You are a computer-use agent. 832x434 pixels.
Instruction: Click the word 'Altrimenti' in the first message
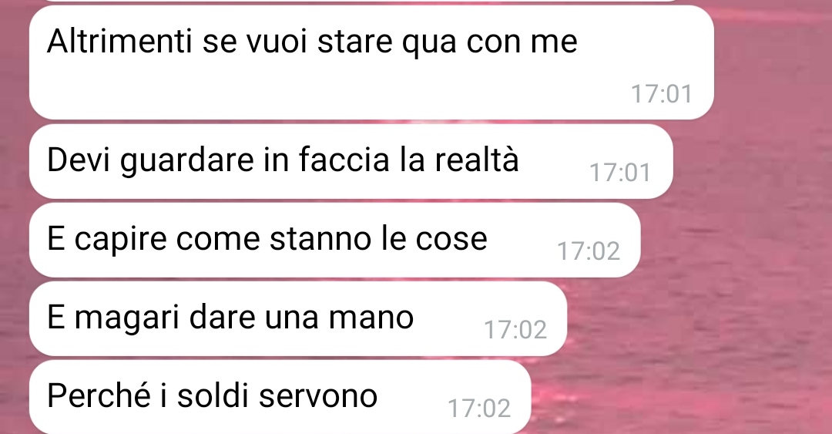click(119, 42)
